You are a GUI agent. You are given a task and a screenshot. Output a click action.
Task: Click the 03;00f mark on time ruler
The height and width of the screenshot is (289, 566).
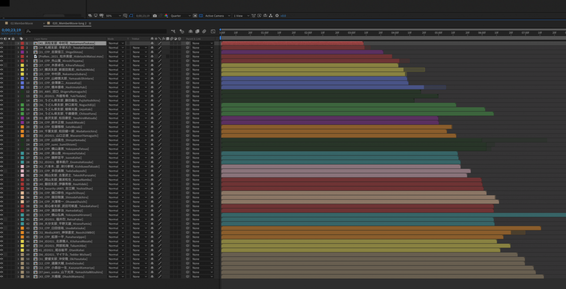351,33
